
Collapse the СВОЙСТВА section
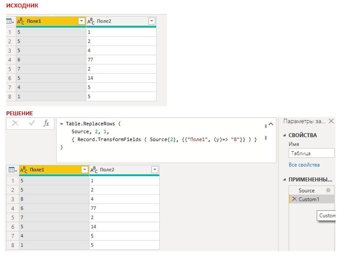(284, 135)
